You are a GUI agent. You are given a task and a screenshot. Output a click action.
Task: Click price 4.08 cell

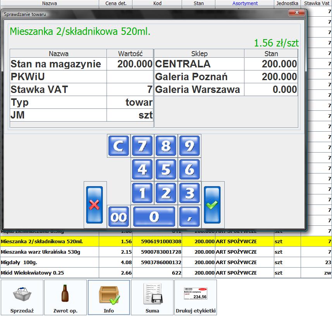click(x=116, y=262)
